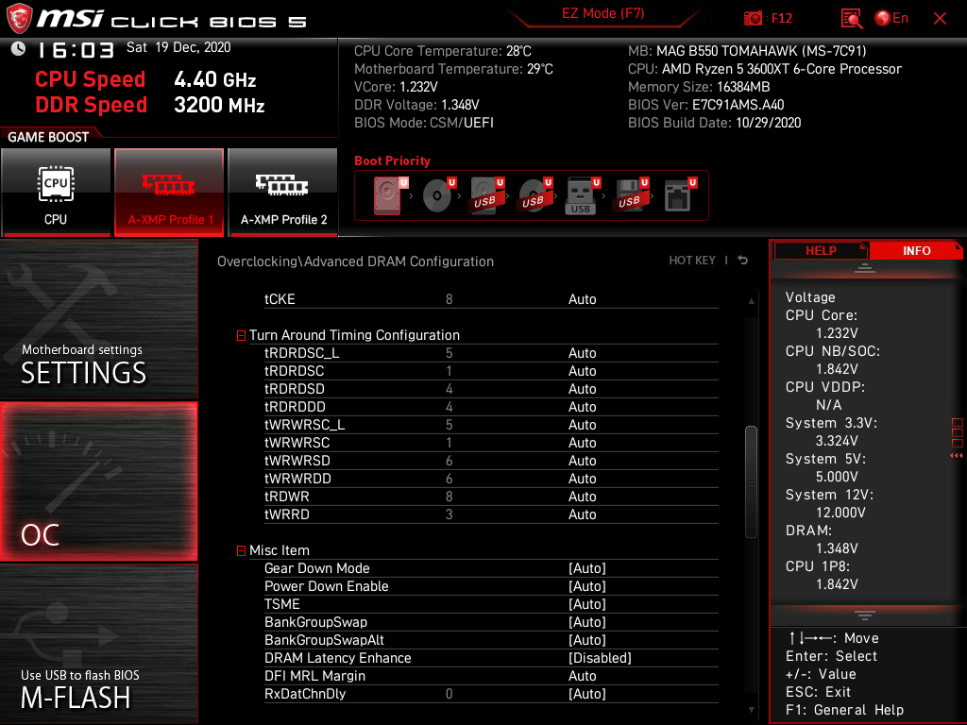This screenshot has height=725, width=967.
Task: Edit the tRDRDSD Auto value field
Action: pyautogui.click(x=582, y=388)
